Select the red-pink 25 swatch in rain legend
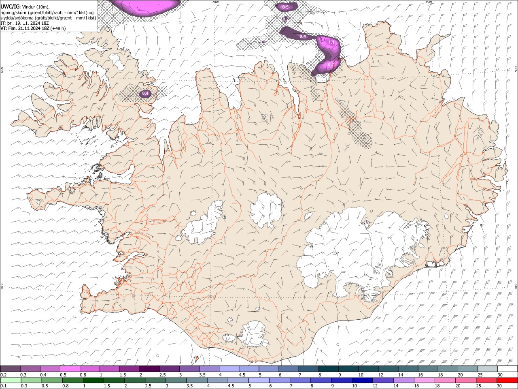 [x=486, y=380]
